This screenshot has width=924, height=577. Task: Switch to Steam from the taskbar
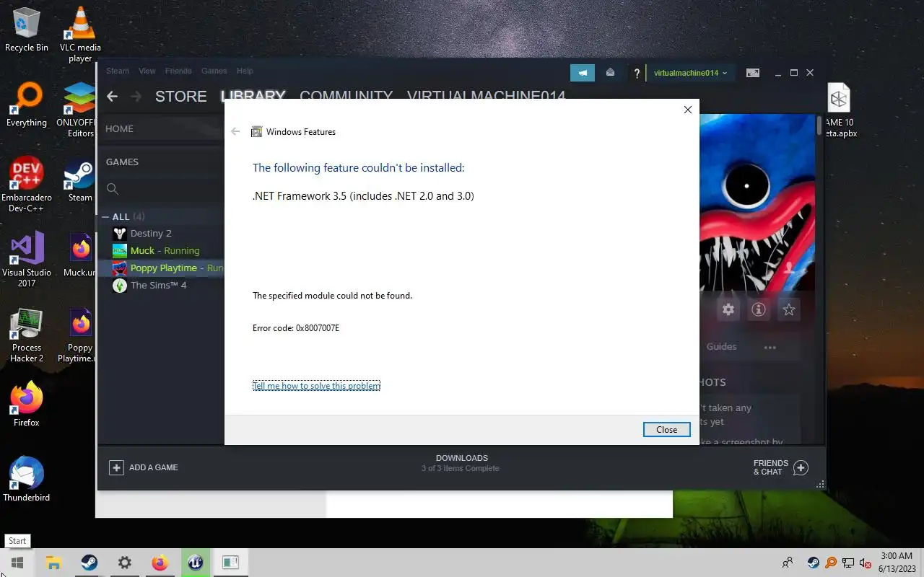90,563
